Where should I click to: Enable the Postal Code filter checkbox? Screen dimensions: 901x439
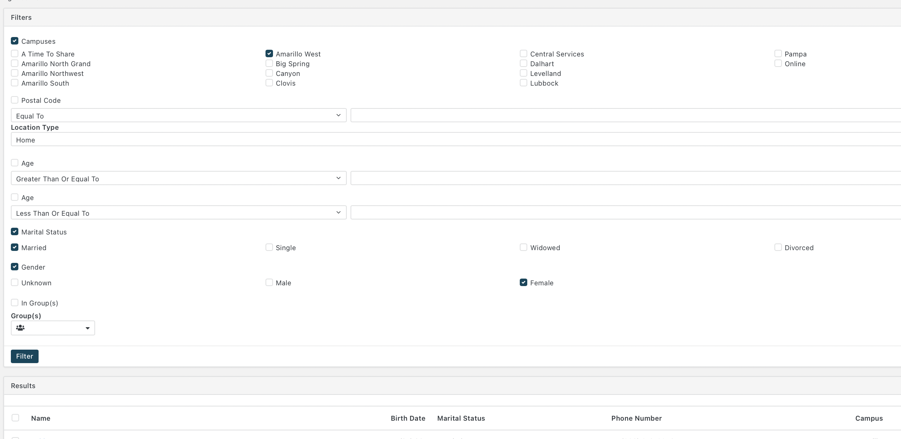coord(15,100)
